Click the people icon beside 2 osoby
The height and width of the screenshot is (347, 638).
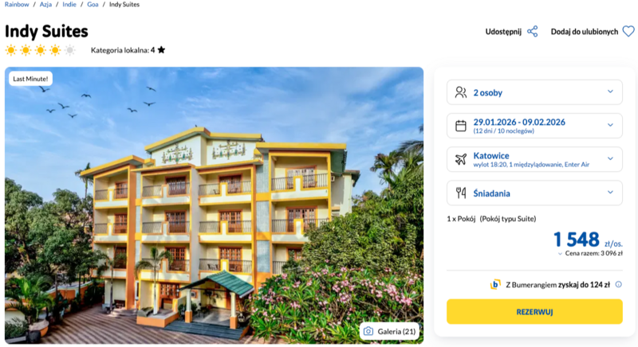point(460,92)
